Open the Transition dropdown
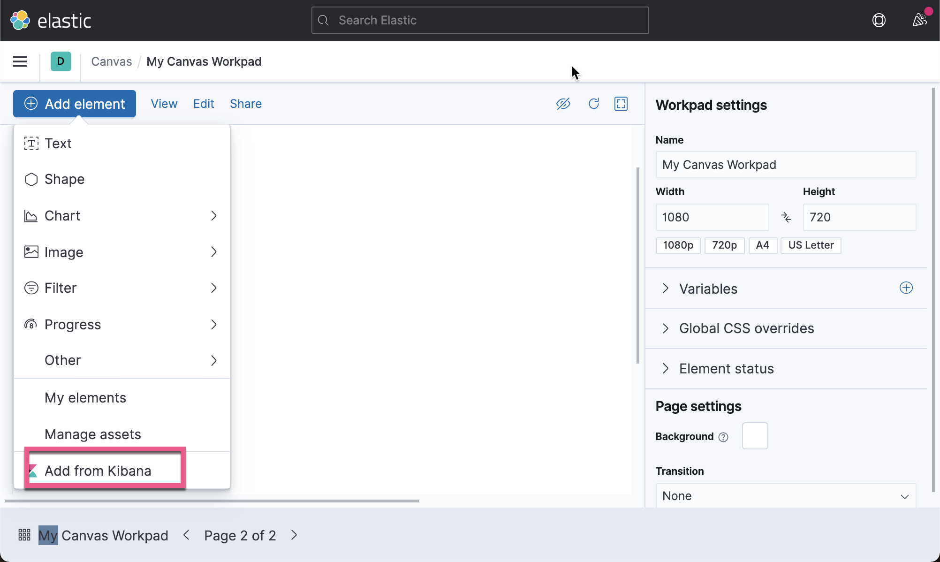The image size is (940, 562). 785,495
